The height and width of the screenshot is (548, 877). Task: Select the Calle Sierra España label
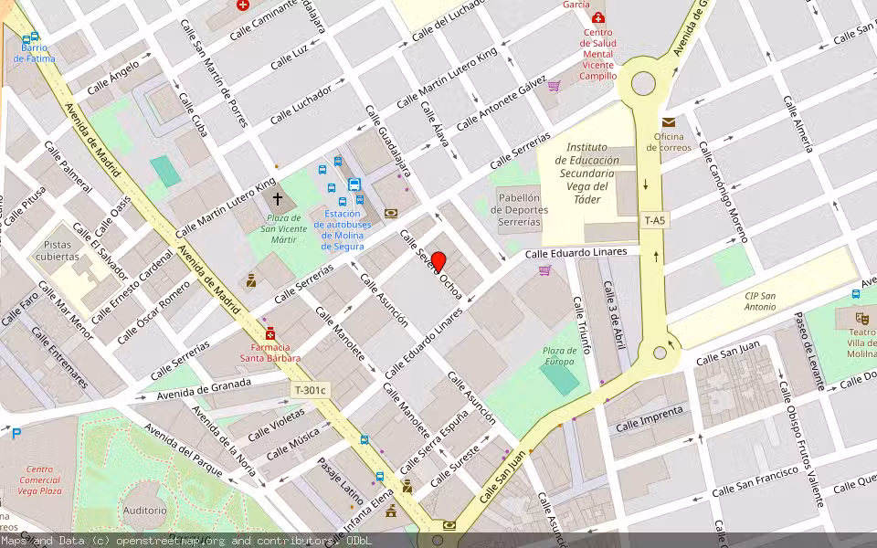click(434, 442)
